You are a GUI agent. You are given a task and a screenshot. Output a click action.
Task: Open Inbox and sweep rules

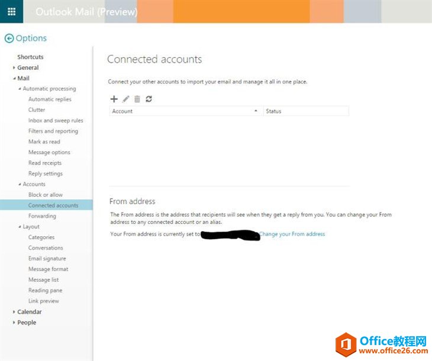click(x=56, y=121)
